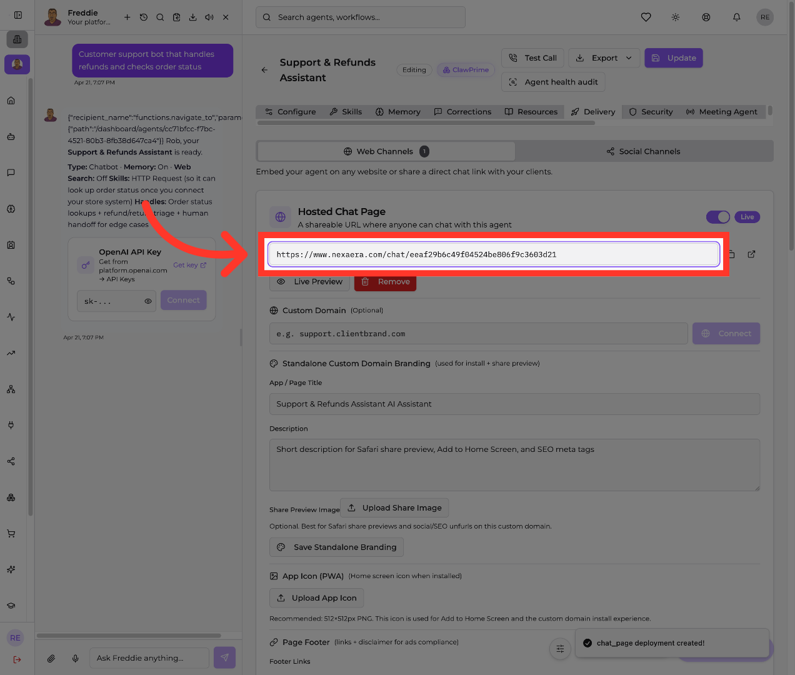Click the App / Page Title field
Viewport: 795px width, 675px height.
515,404
